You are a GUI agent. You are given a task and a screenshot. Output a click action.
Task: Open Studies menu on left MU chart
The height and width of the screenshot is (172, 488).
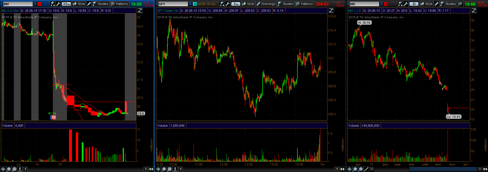point(101,4)
